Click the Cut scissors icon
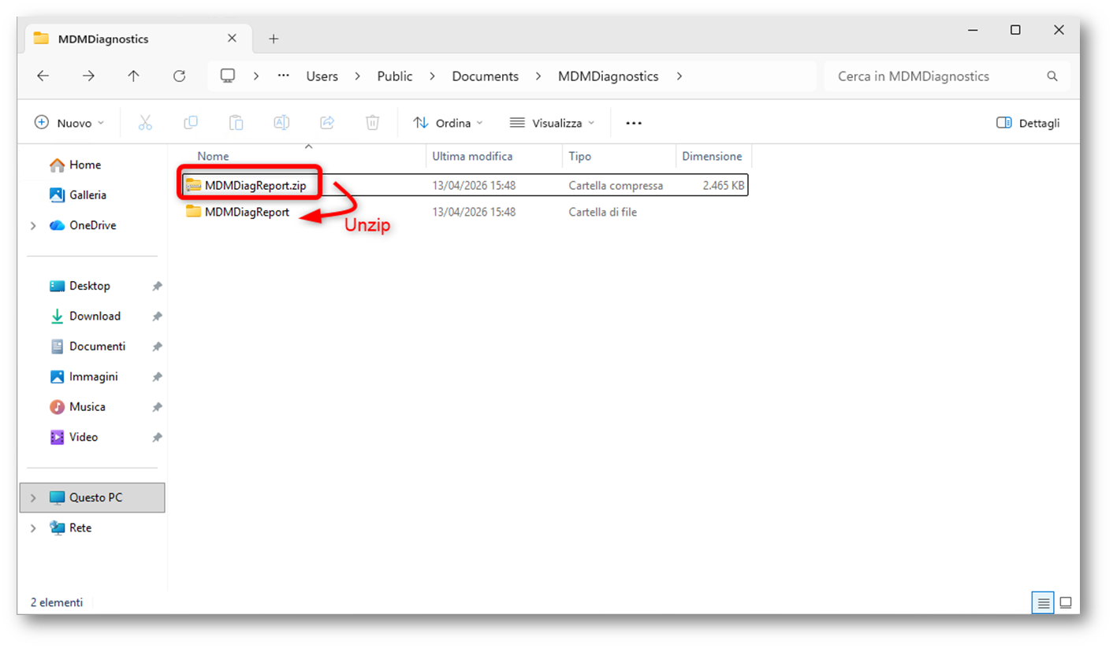The height and width of the screenshot is (648, 1113). click(x=145, y=123)
